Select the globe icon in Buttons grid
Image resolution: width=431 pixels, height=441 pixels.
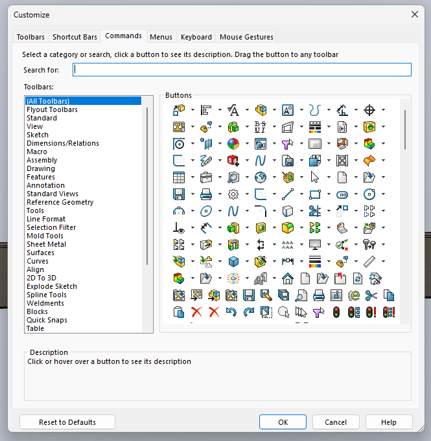tap(261, 177)
